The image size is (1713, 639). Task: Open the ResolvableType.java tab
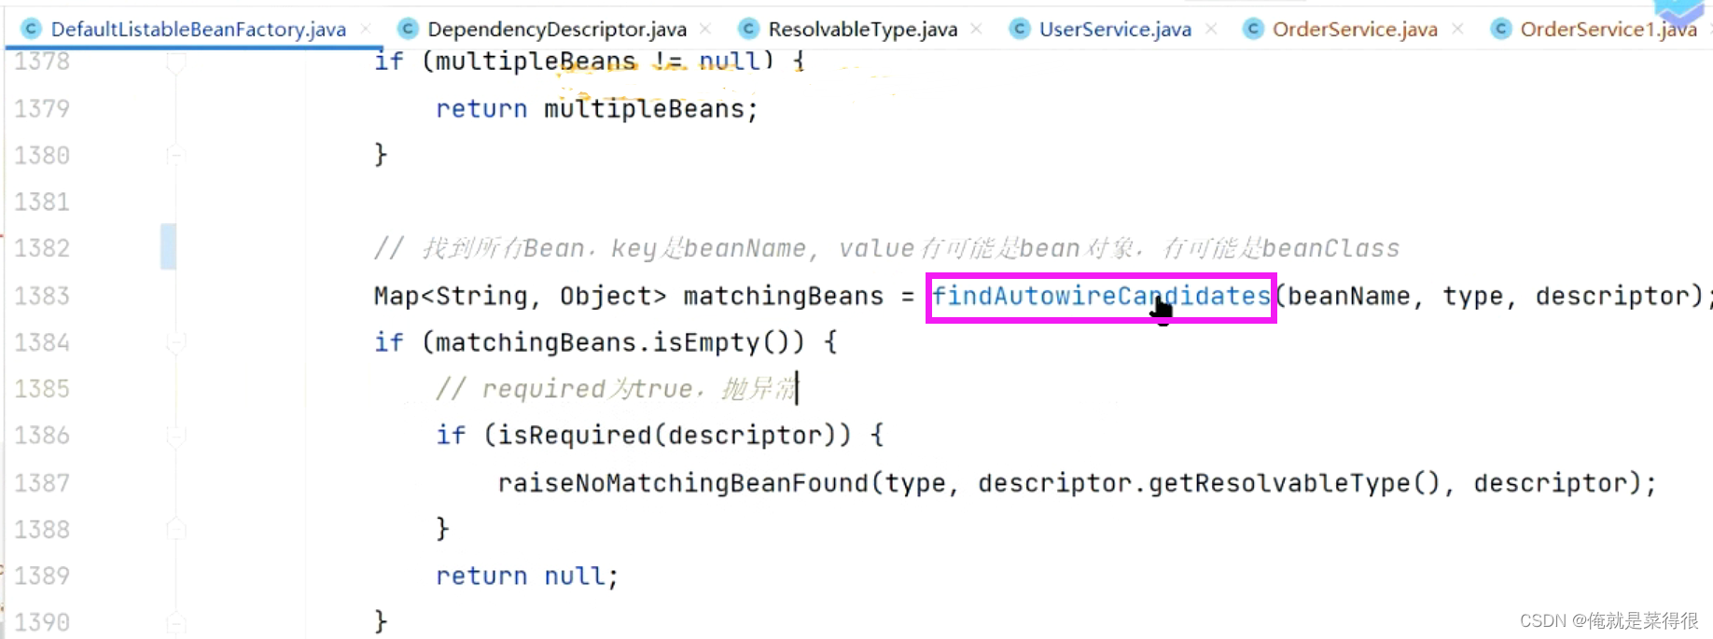[862, 29]
